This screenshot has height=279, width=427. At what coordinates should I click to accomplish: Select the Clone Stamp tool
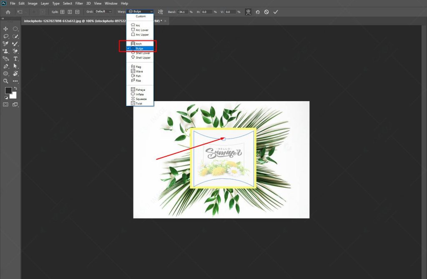click(x=6, y=51)
